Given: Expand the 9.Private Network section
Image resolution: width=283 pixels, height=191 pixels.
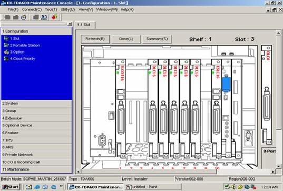Looking at the screenshot, I should pos(37,155).
